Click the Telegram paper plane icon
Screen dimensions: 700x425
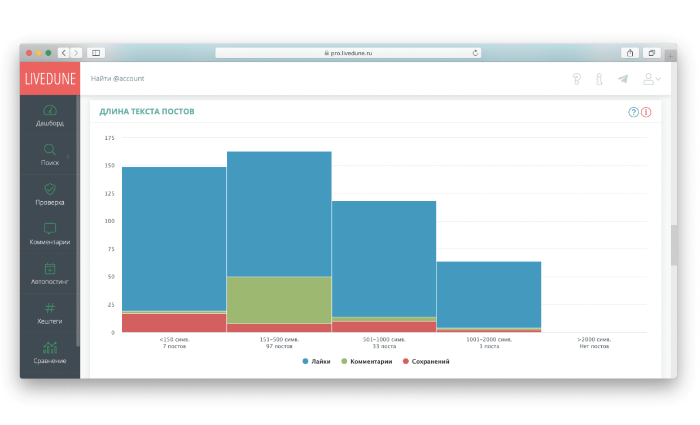623,79
